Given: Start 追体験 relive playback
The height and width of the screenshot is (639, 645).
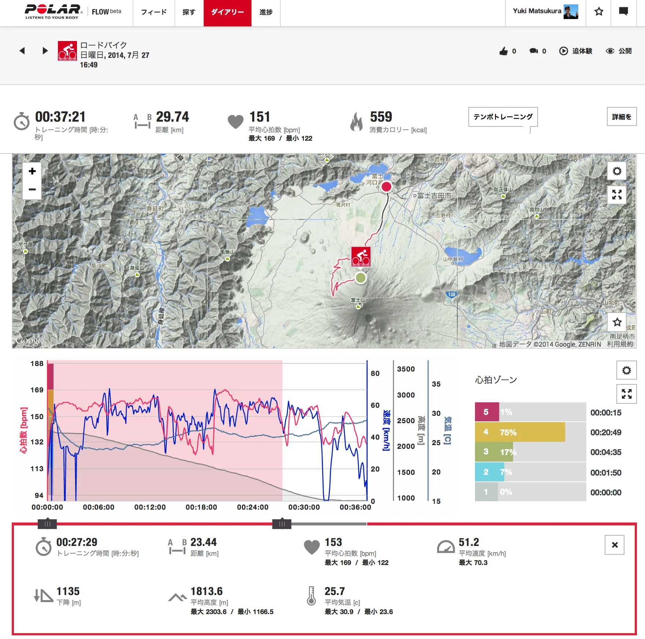Looking at the screenshot, I should click(575, 51).
